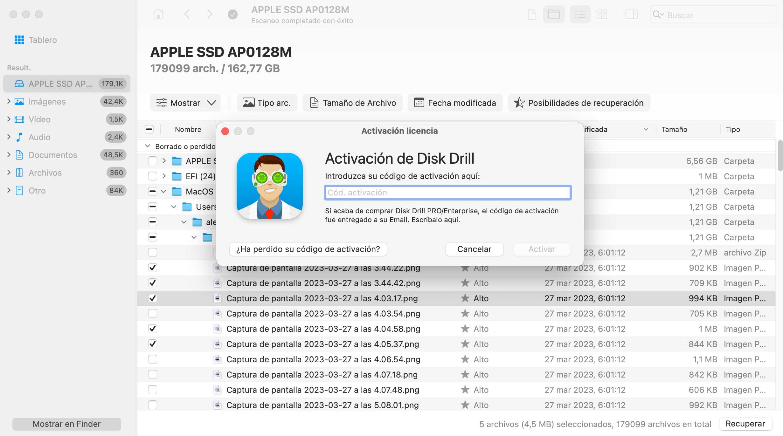Check Captura 4.03.54.png checkbox
Viewport: 783px width, 436px height.
(153, 313)
